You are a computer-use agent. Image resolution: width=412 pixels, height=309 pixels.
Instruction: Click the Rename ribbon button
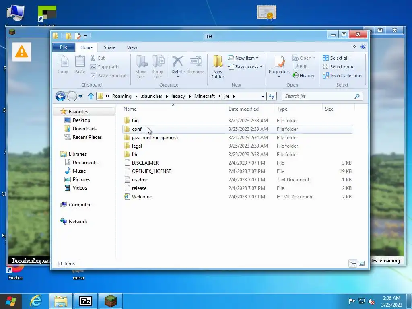click(196, 65)
